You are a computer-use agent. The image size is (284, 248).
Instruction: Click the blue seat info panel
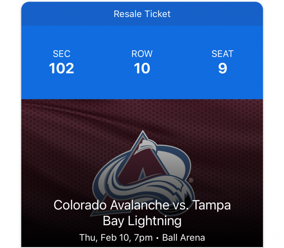click(142, 63)
